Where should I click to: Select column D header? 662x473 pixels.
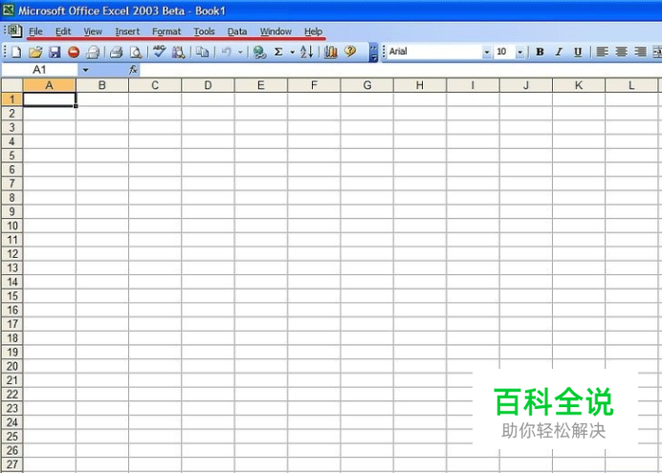pyautogui.click(x=208, y=86)
